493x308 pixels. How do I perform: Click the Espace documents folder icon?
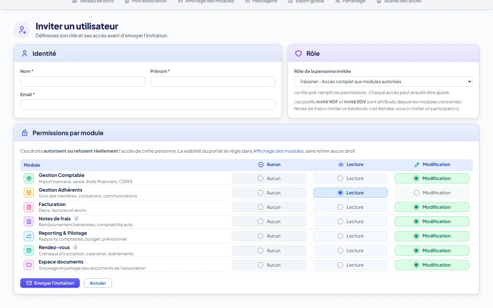coord(29,265)
